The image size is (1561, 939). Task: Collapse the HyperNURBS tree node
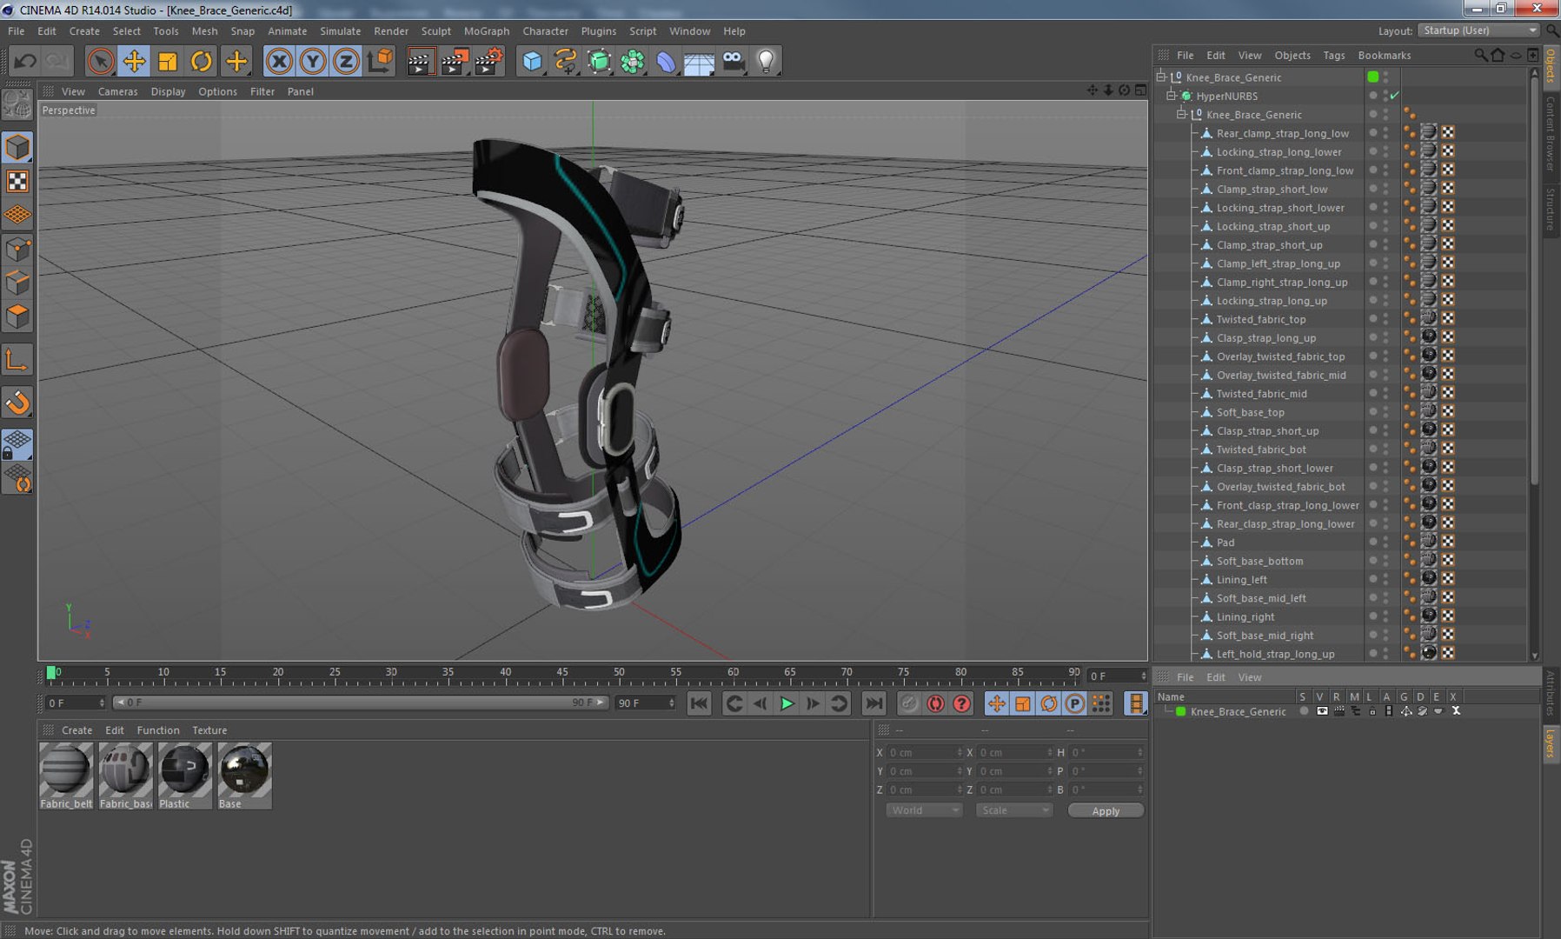click(x=1172, y=96)
